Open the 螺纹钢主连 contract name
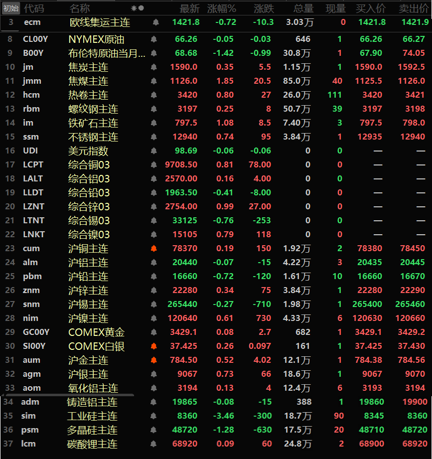Image resolution: width=432 pixels, height=459 pixels. [93, 109]
